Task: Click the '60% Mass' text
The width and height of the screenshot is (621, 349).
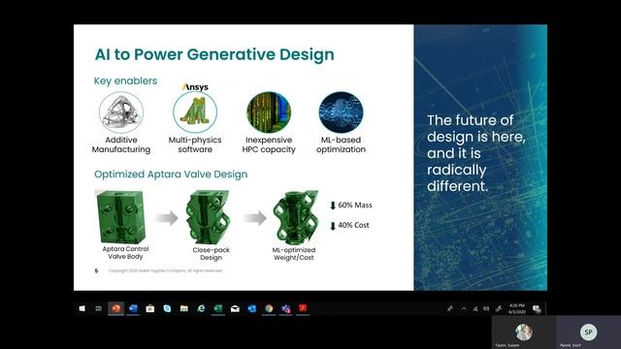Action: [x=355, y=205]
